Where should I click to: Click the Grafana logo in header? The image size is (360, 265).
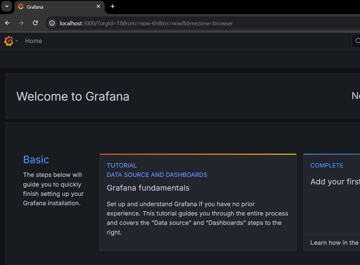pyautogui.click(x=9, y=41)
